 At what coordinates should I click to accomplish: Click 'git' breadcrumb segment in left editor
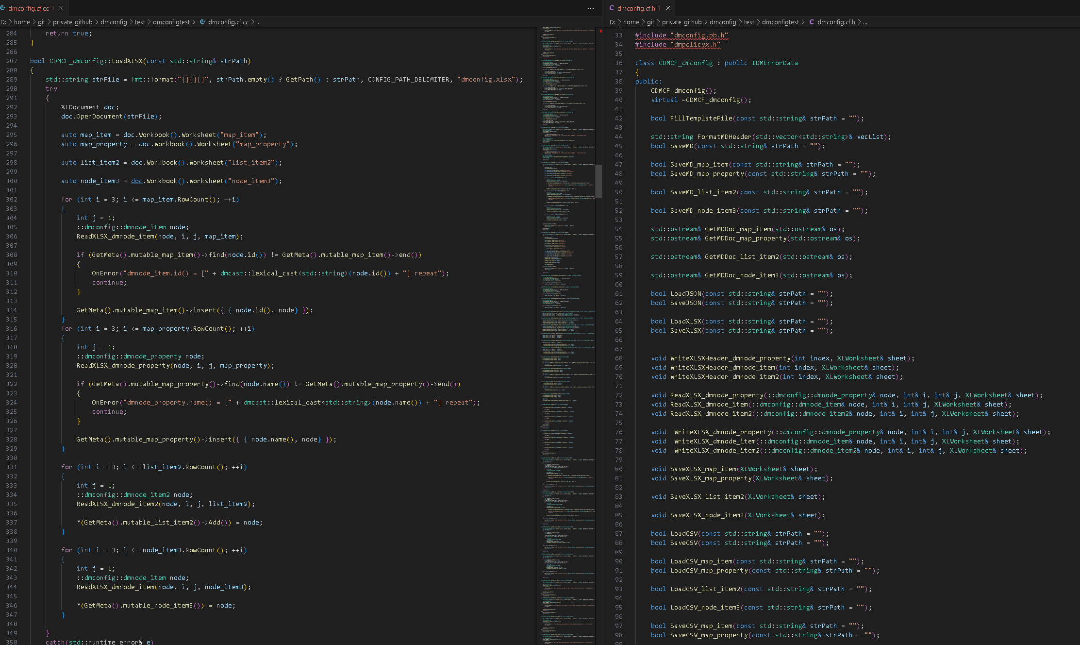tap(41, 22)
